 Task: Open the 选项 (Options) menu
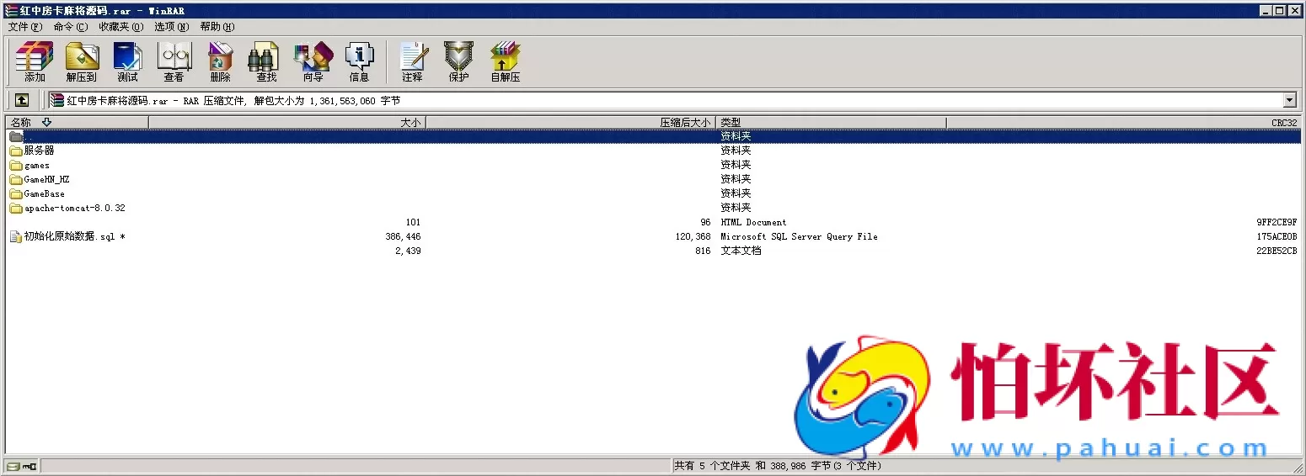(x=171, y=27)
